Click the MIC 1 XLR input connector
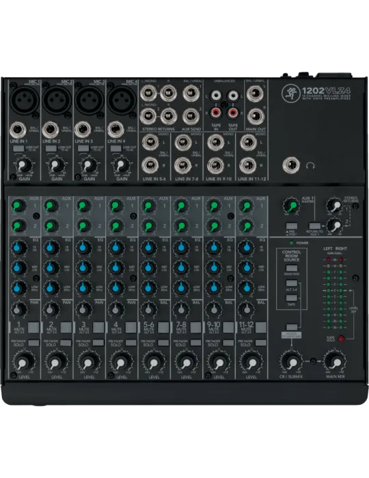This screenshot has height=478, width=369. tap(25, 99)
